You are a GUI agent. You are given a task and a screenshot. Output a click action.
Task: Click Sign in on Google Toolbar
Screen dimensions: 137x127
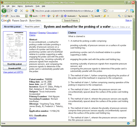point(128,16)
